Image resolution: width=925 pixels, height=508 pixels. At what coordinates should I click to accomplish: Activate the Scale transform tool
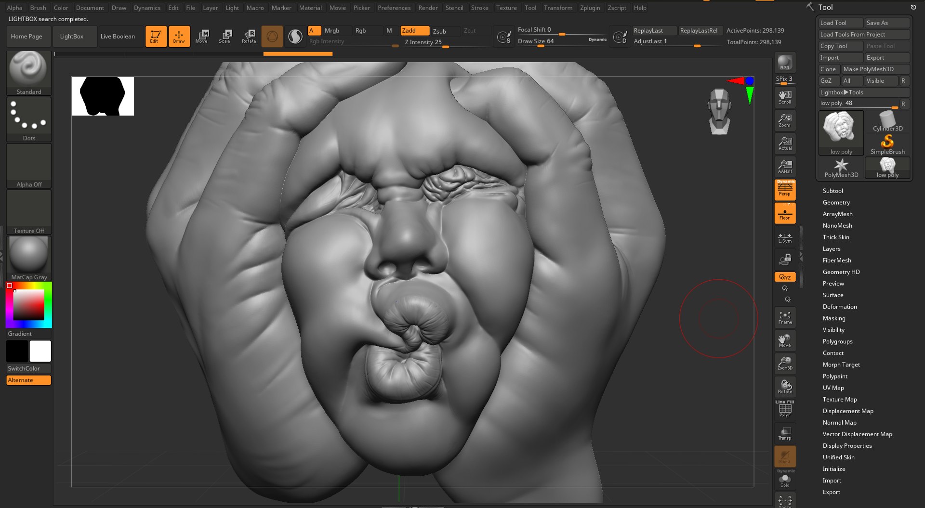coord(225,36)
